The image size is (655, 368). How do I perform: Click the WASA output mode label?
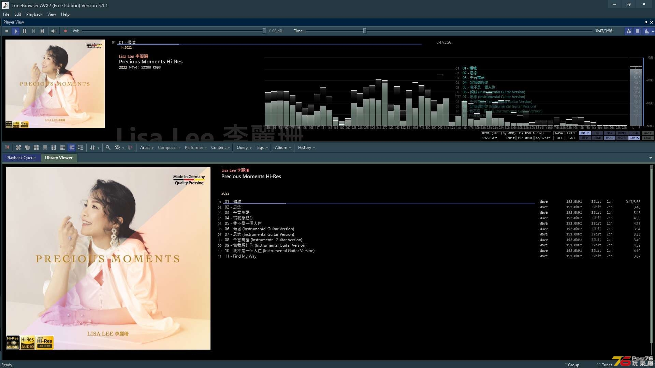point(559,133)
